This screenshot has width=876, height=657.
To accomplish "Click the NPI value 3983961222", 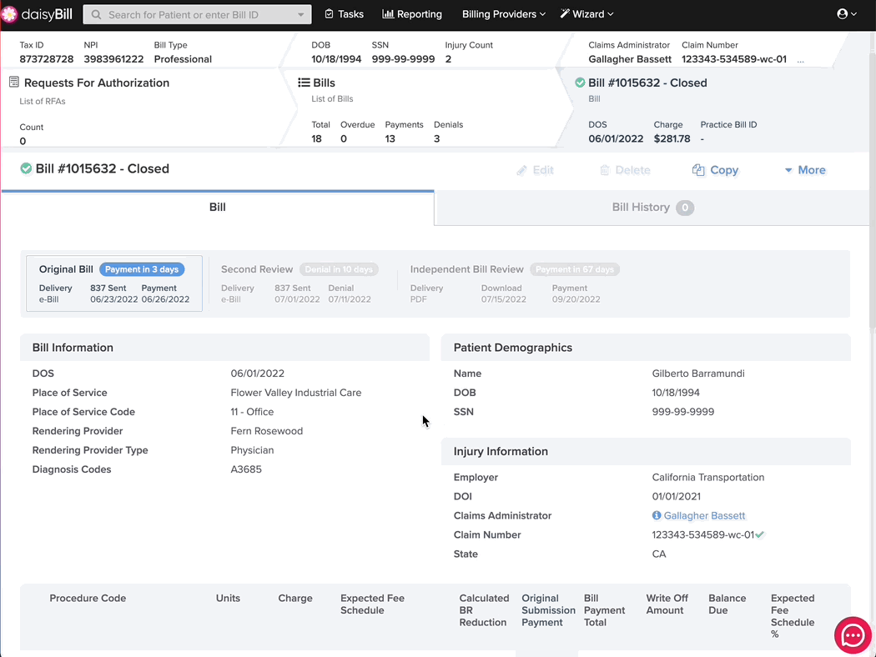I will tap(113, 59).
